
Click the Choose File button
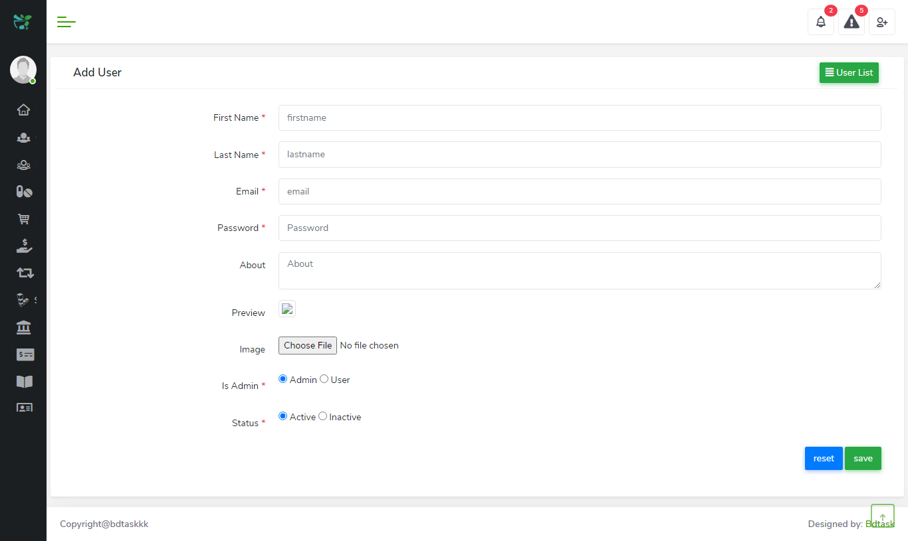coord(308,345)
